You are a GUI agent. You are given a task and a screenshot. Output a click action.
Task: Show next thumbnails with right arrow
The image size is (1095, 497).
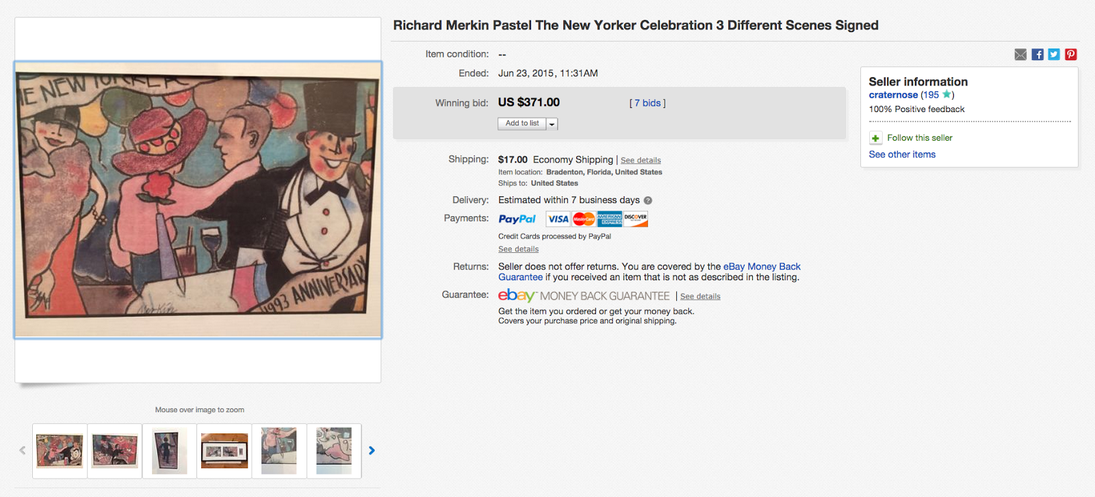372,451
